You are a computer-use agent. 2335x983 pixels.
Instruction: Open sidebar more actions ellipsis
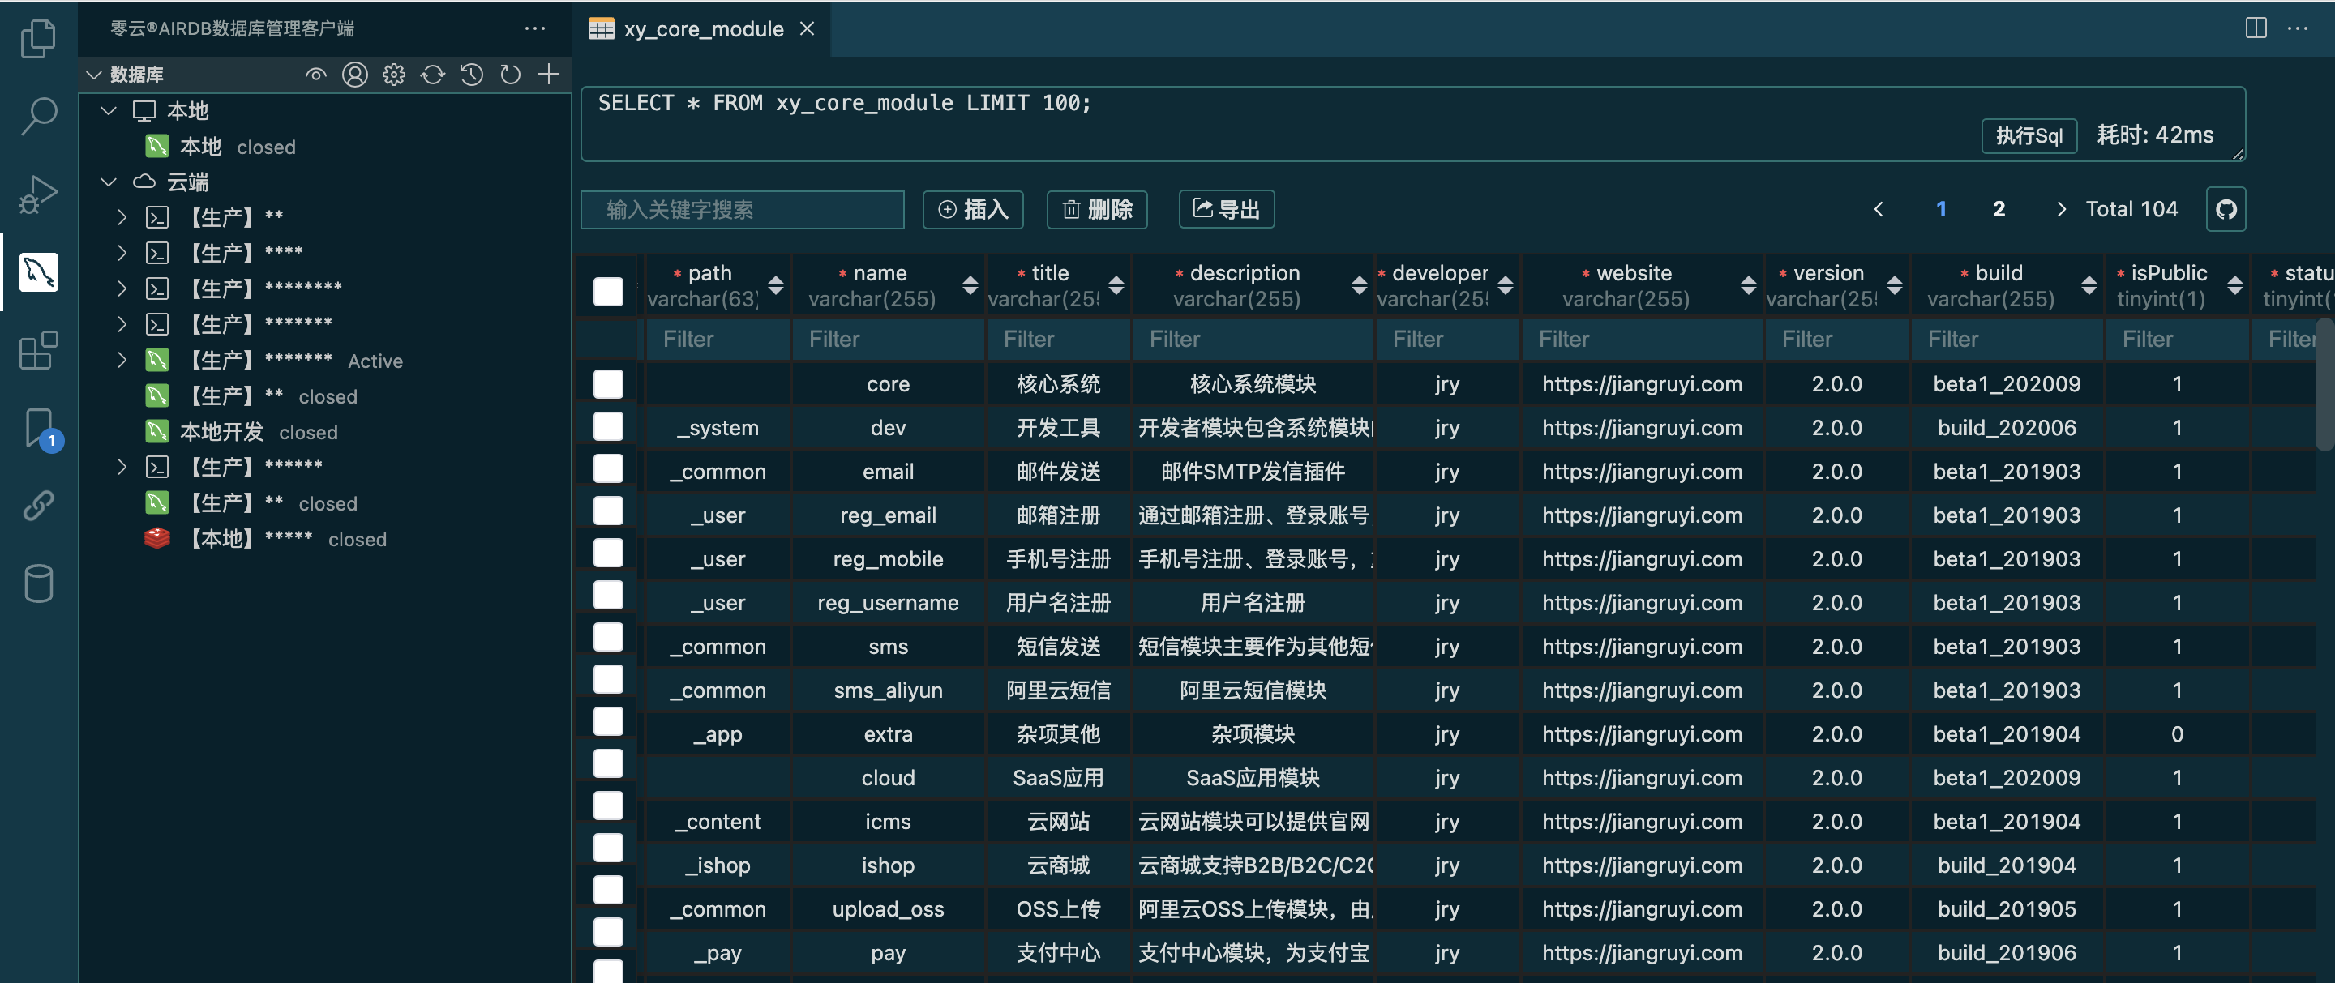click(x=535, y=29)
